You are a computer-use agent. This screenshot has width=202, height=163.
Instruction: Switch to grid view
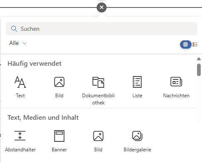(185, 44)
